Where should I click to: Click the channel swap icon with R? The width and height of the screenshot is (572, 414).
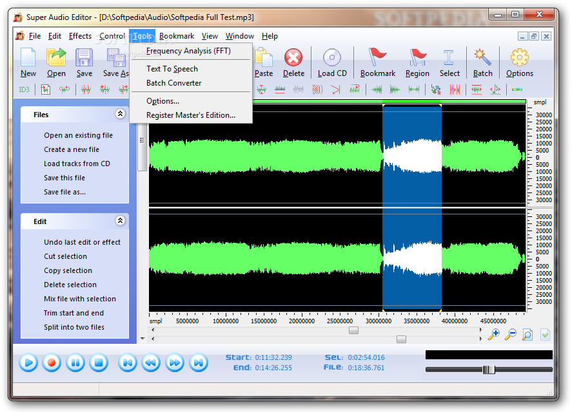coord(436,89)
